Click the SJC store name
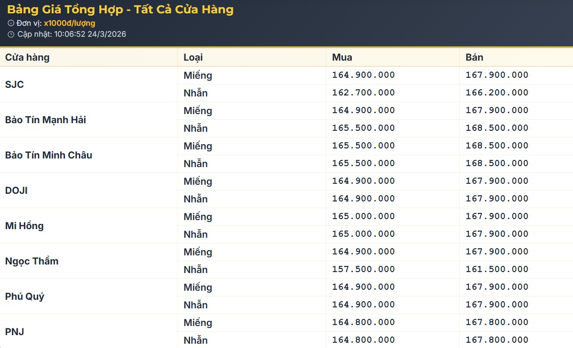 14,84
